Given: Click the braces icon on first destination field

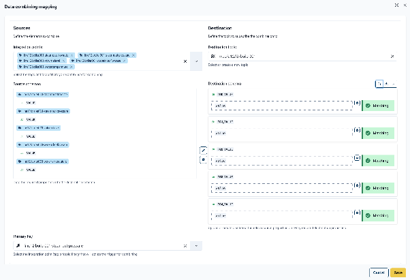Looking at the screenshot, I should point(358,106).
